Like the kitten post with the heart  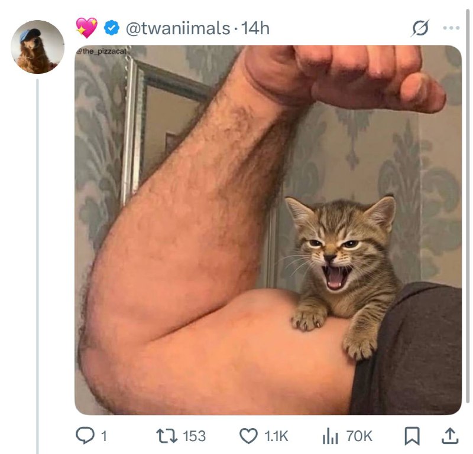point(248,436)
